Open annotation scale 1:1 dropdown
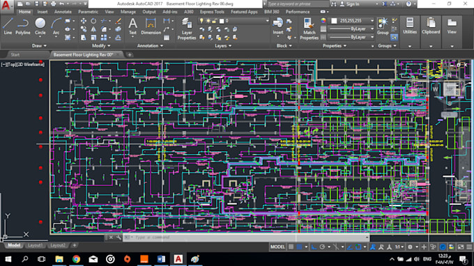The height and width of the screenshot is (266, 474). pyautogui.click(x=399, y=247)
